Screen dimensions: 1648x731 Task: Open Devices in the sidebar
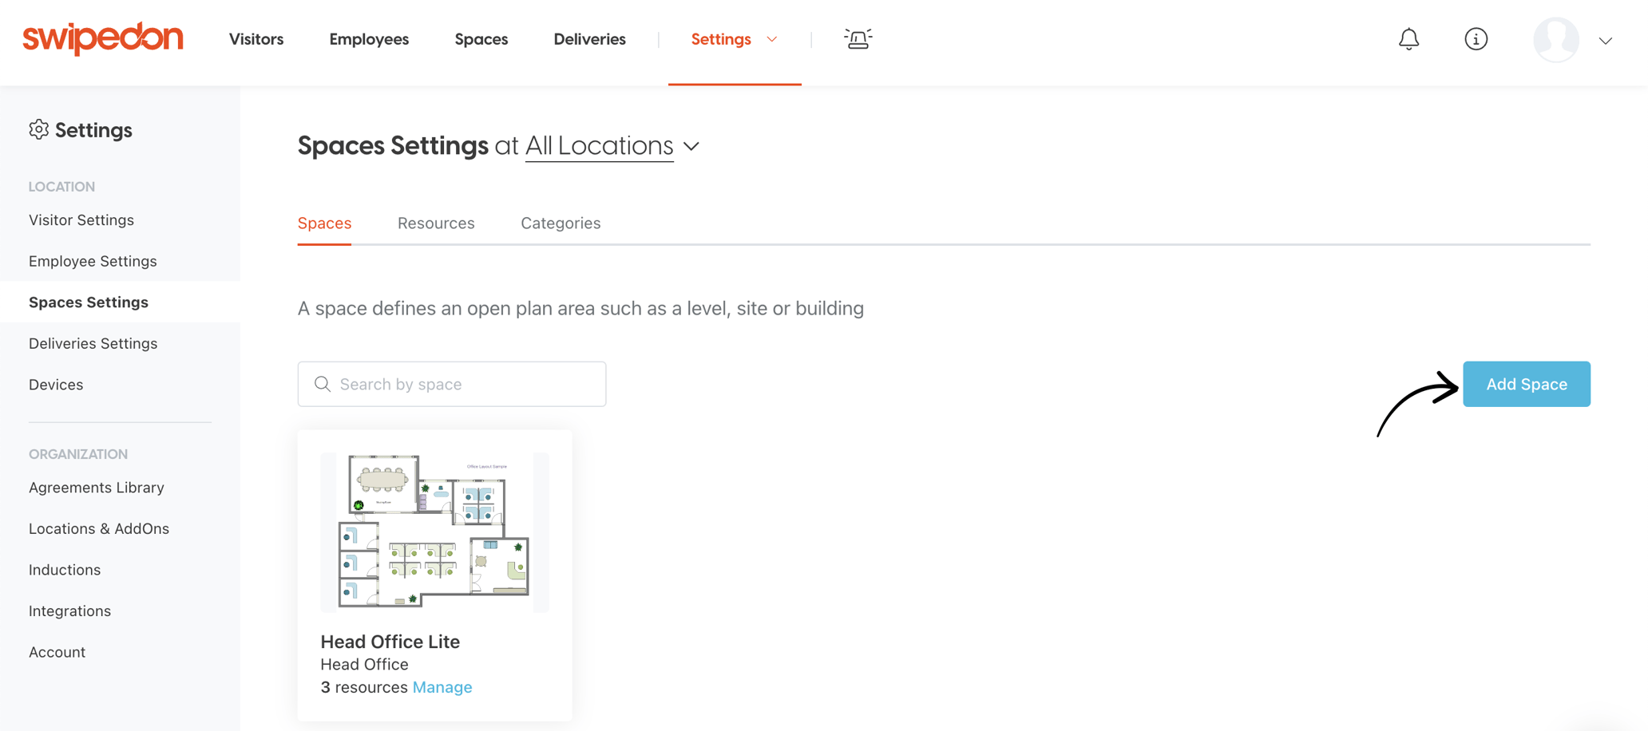57,384
